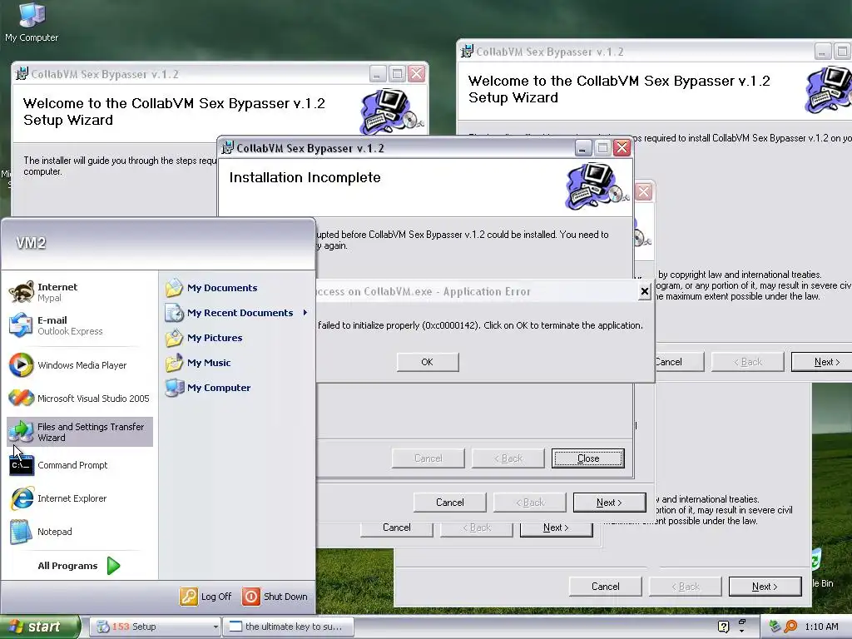Open Notepad from Start menu

point(80,532)
